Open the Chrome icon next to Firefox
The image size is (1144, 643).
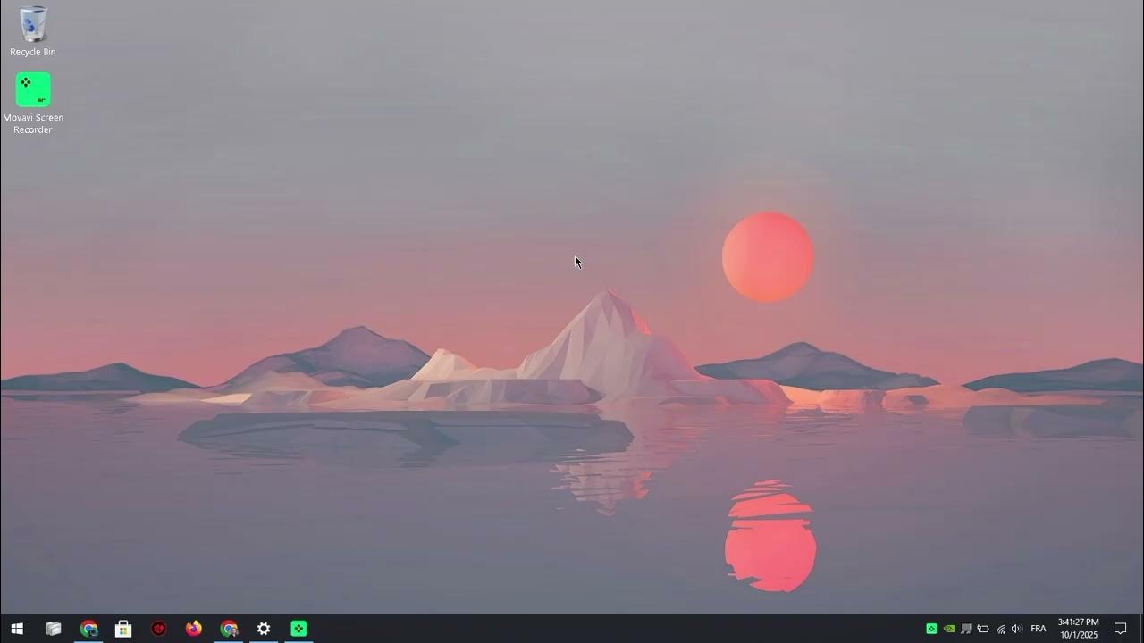(229, 629)
